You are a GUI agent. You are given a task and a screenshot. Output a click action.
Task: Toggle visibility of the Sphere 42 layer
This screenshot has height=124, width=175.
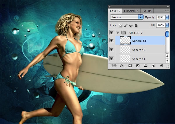(111, 49)
